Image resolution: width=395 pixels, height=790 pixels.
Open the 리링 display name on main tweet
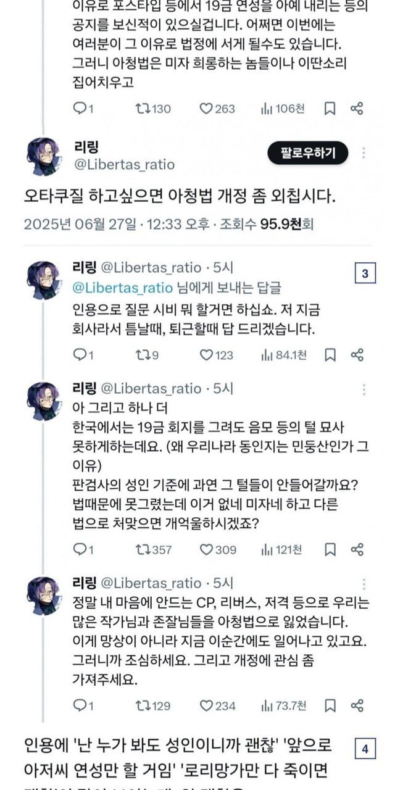coord(87,147)
